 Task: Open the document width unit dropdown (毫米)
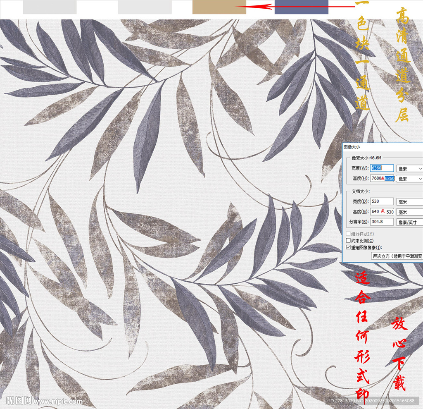(409, 202)
